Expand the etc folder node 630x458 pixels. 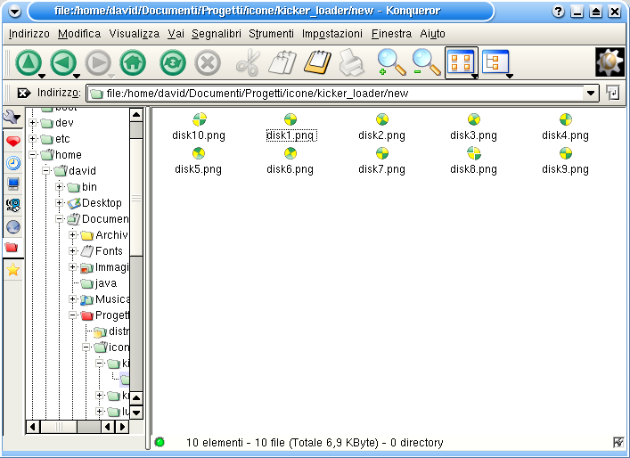[33, 139]
